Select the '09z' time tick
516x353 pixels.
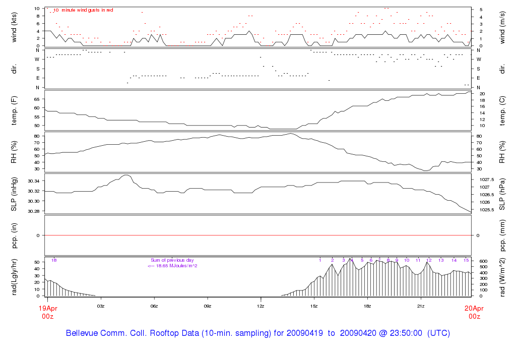[207, 306]
